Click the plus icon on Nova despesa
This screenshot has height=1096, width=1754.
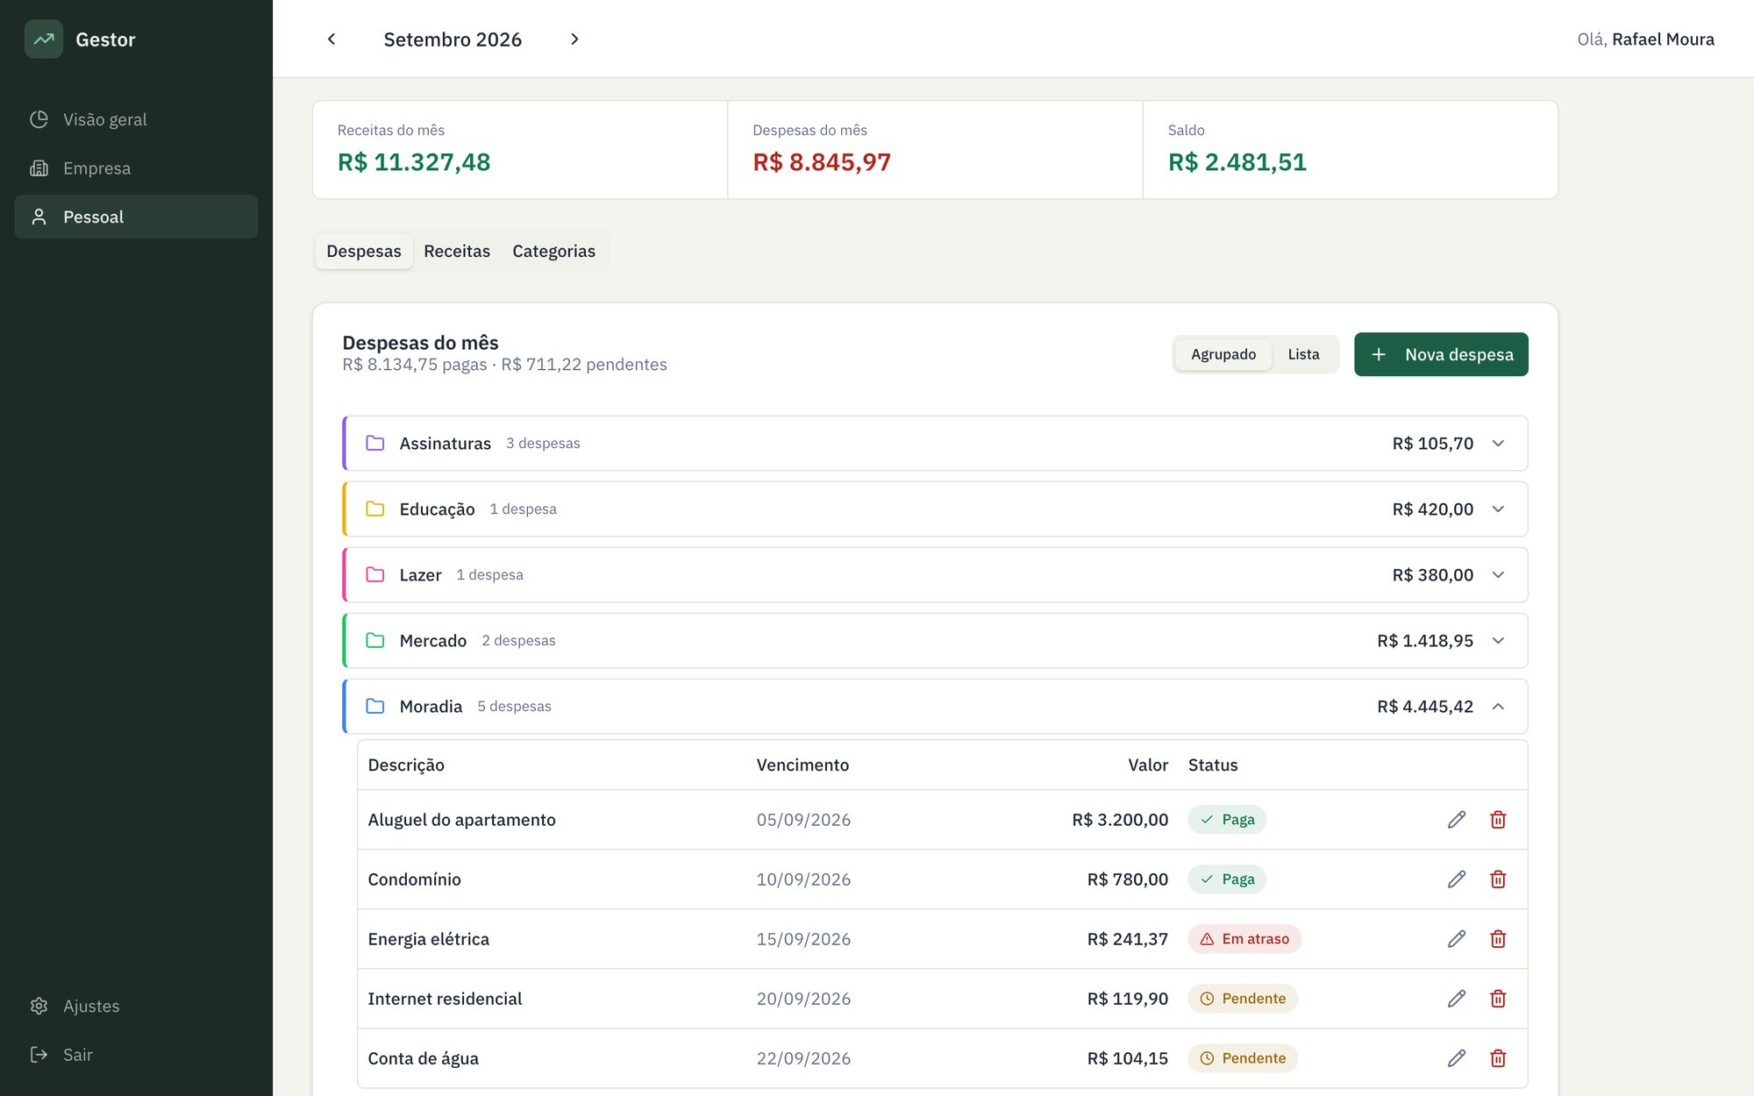[1379, 354]
